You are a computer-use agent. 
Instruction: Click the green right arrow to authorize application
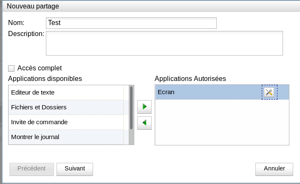tap(144, 106)
